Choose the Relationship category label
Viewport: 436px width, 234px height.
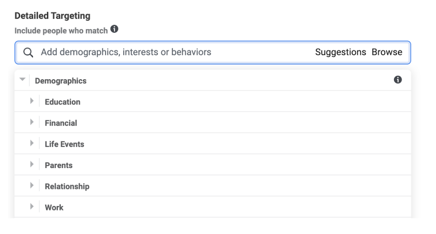pyautogui.click(x=67, y=187)
